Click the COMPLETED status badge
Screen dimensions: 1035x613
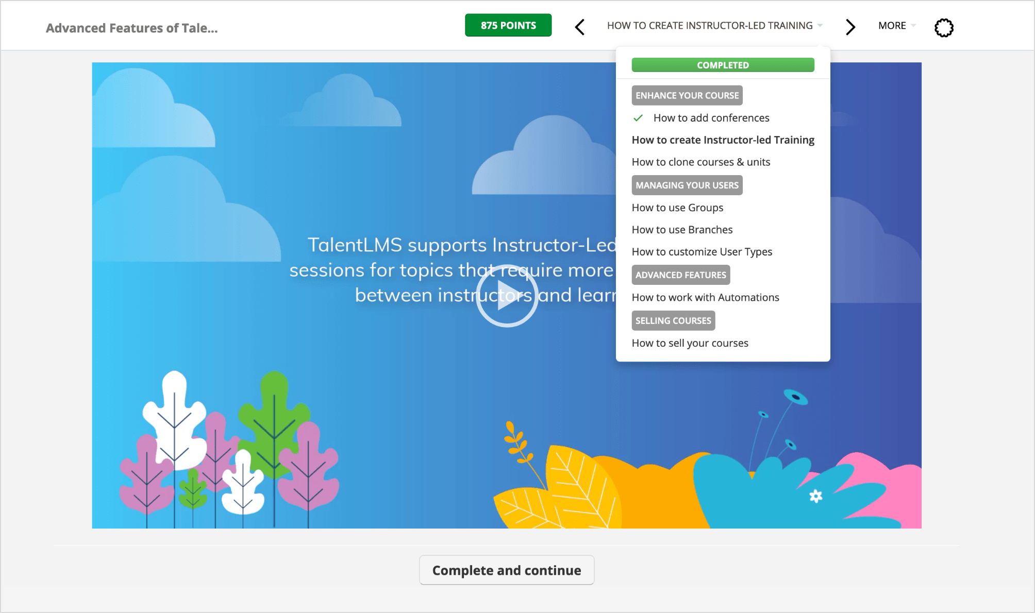pos(722,64)
